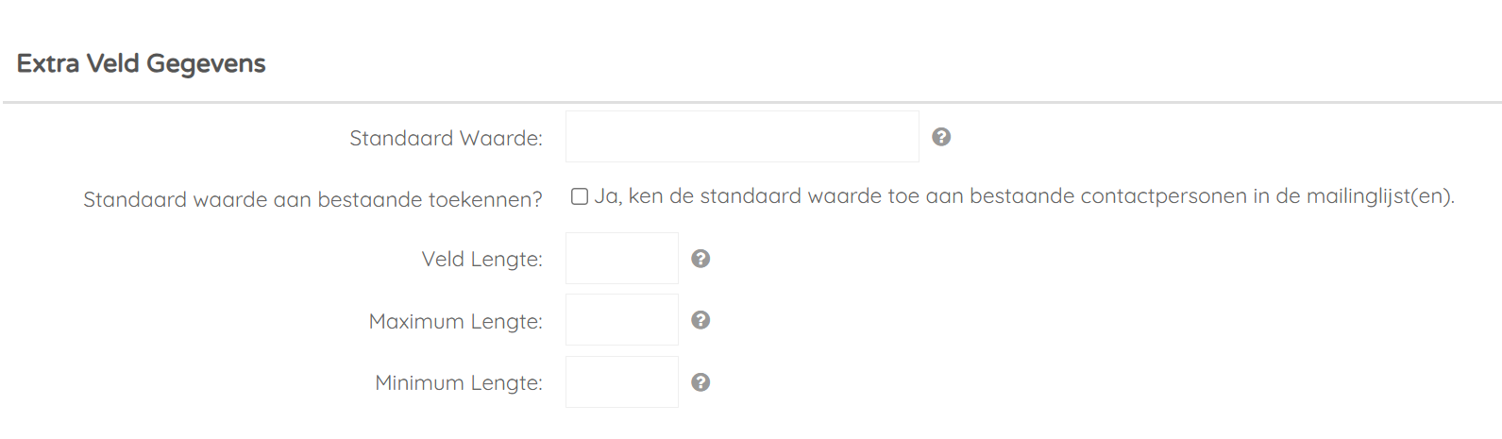
Task: Click the 'Extra Veld Gegevens' heading
Action: (141, 63)
